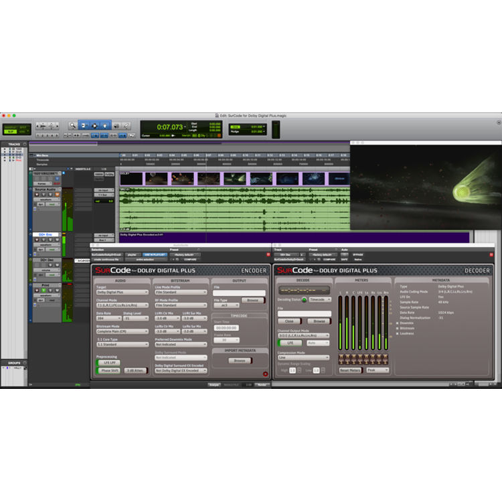
Task: Click the encoder plug-in red target icon
Action: coord(268,254)
